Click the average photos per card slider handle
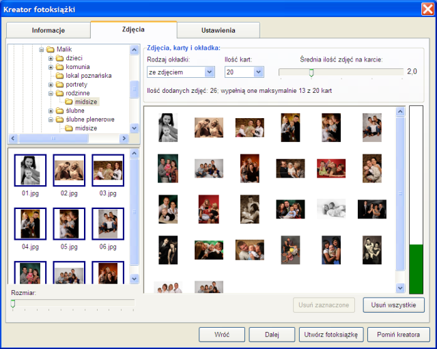Viewport: 437px width, 349px height. tap(311, 72)
